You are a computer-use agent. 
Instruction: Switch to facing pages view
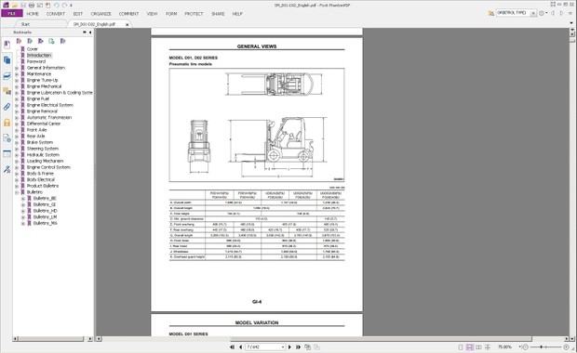click(x=478, y=347)
